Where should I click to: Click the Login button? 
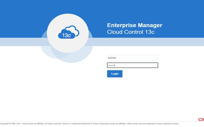click(x=114, y=74)
